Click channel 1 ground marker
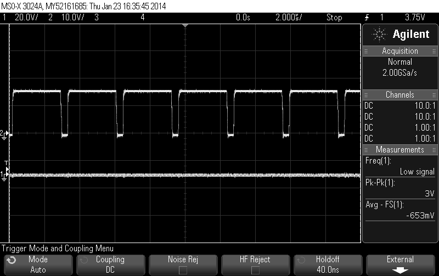 click(x=4, y=176)
